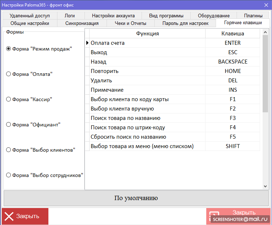Click the scrollbar down arrow in hotkeys table
This screenshot has height=225, width=272.
click(x=265, y=186)
